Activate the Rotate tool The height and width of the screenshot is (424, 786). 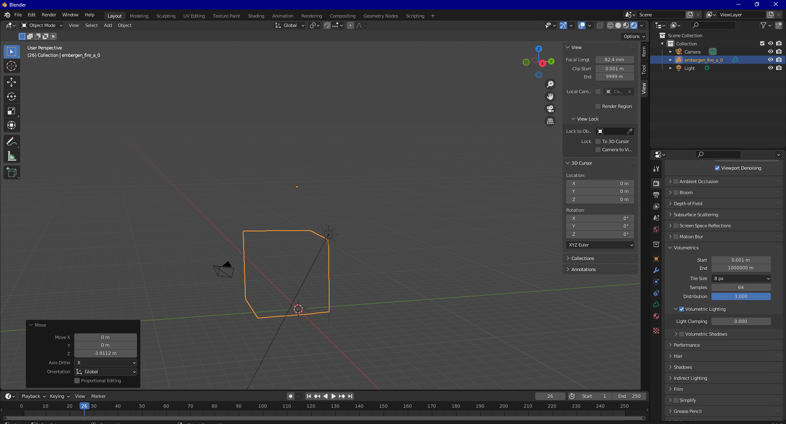pos(11,96)
